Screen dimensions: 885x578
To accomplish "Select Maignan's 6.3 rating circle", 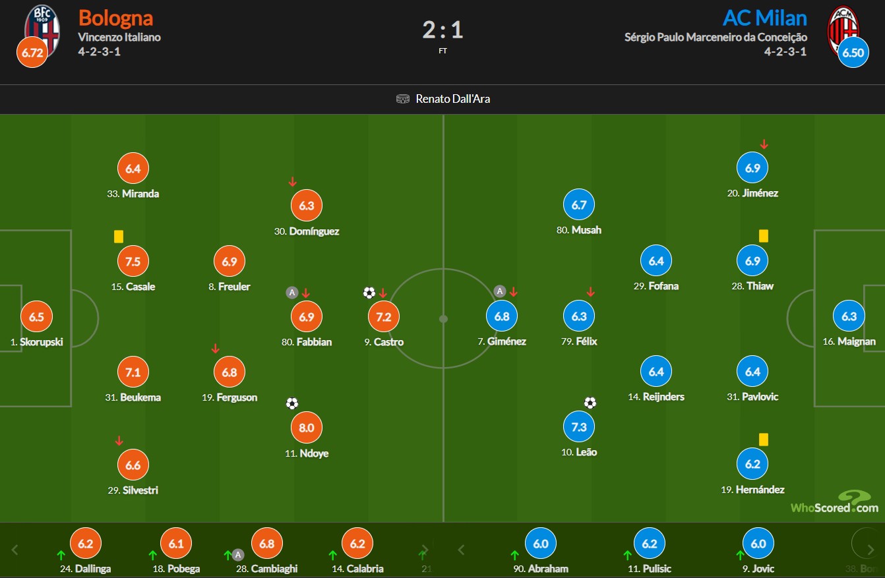I will pos(849,316).
